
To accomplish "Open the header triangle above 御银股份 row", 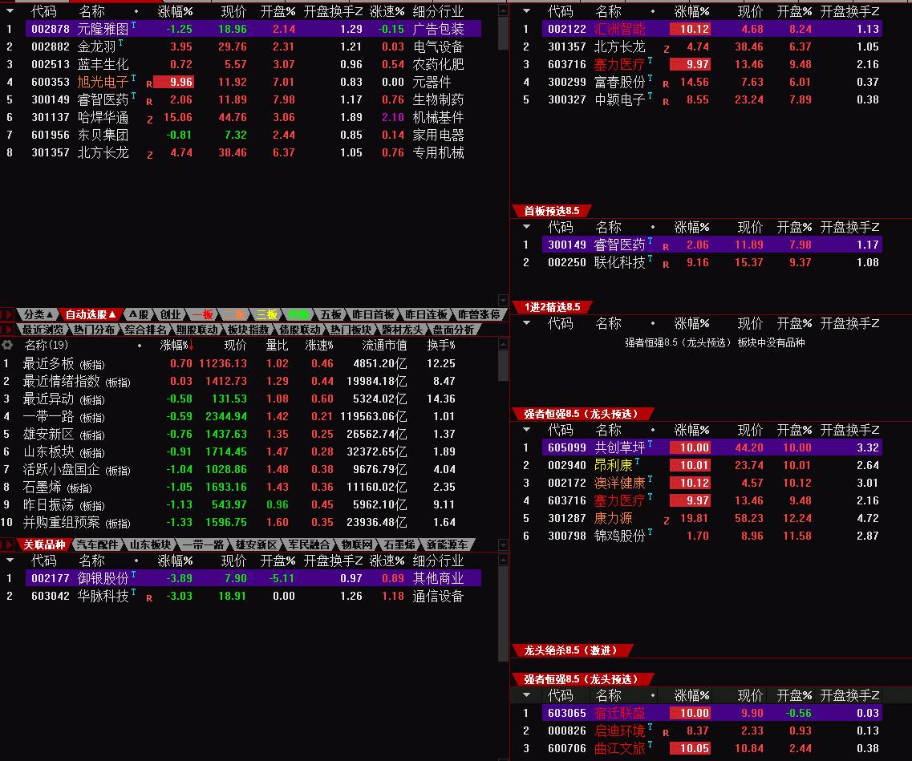I will click(x=10, y=561).
